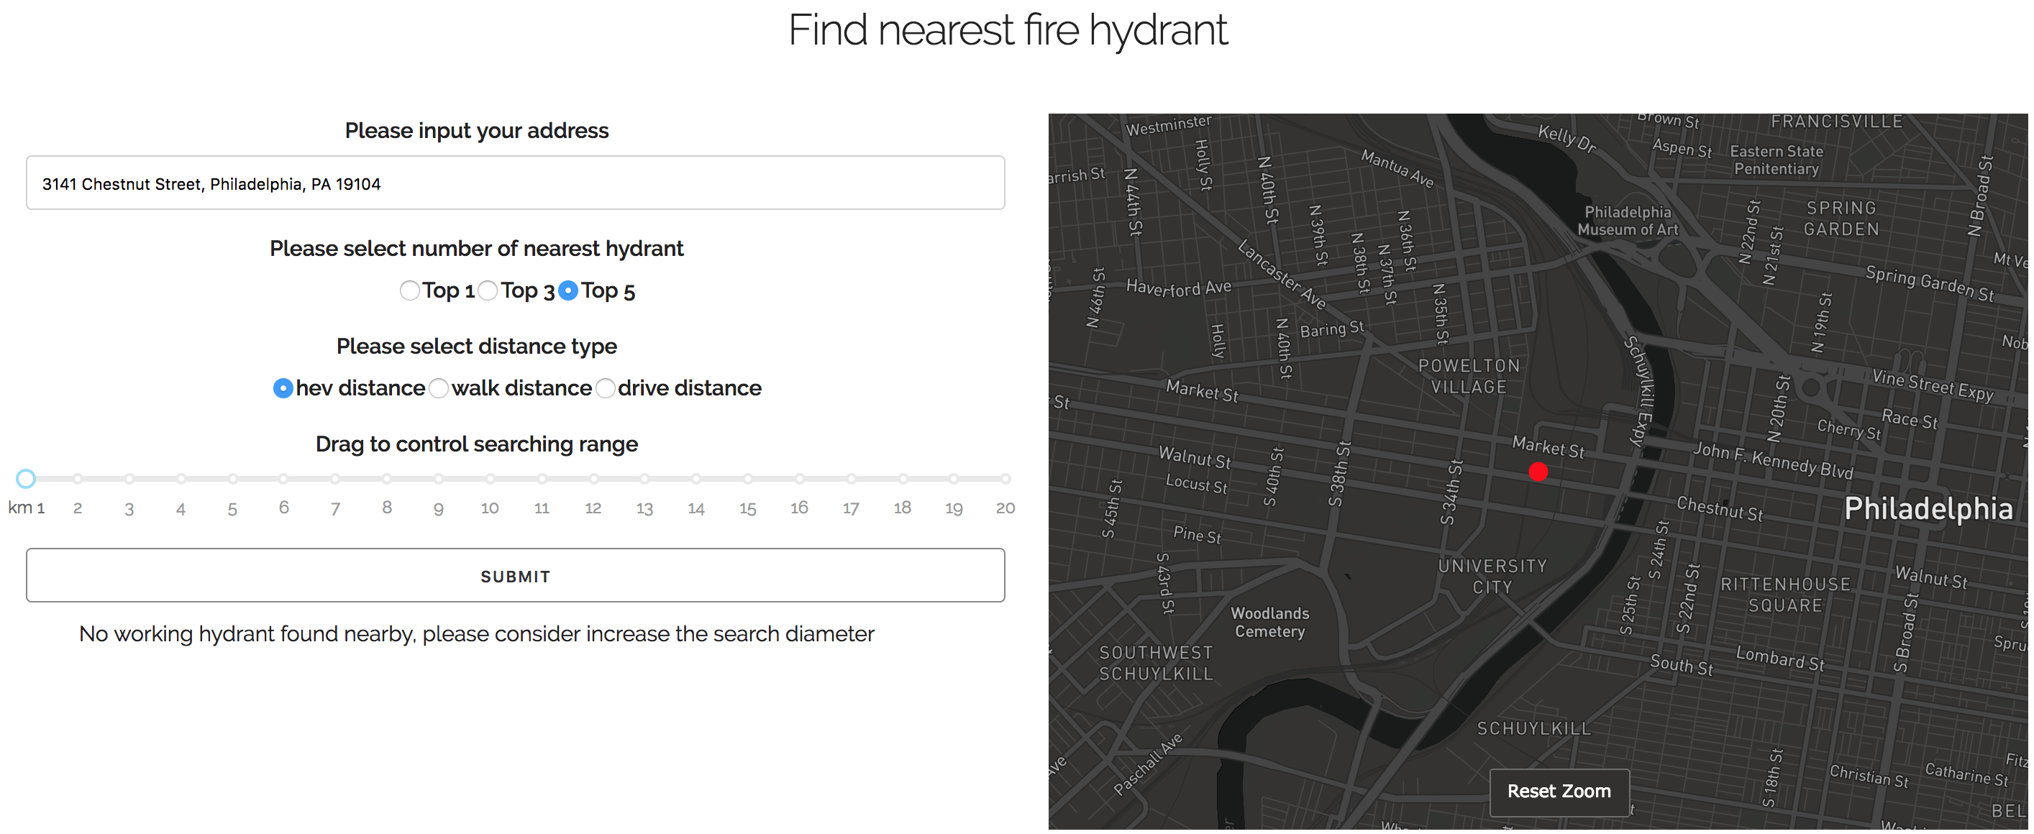This screenshot has width=2034, height=834.
Task: Set search range slider to 5 km
Action: pyautogui.click(x=233, y=479)
